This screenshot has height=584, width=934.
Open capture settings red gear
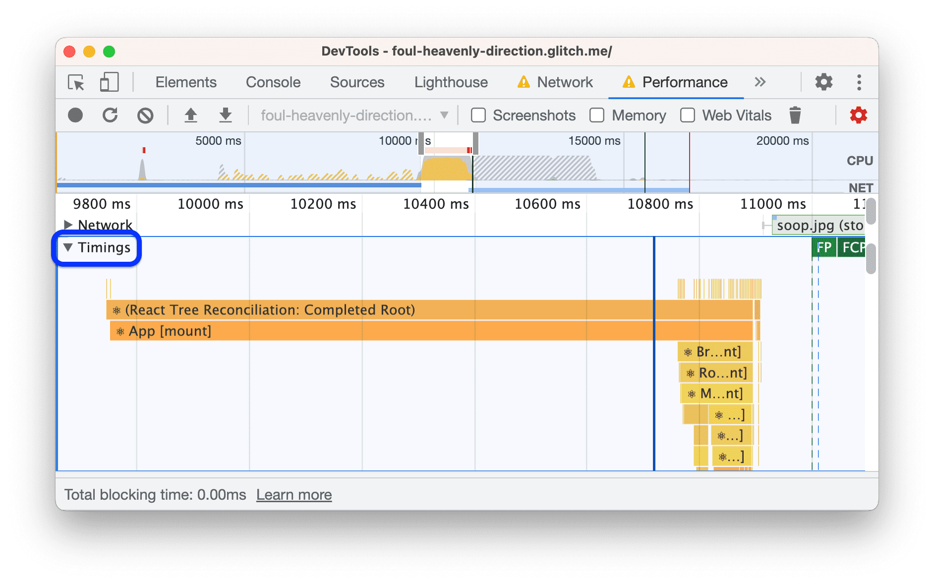tap(859, 116)
